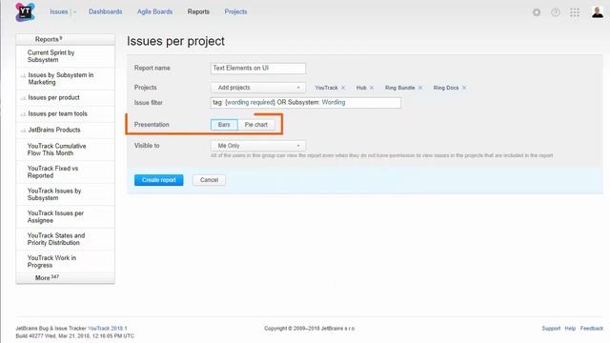Open the Visible to Me Only dropdown
This screenshot has height=343, width=610.
pyautogui.click(x=258, y=146)
